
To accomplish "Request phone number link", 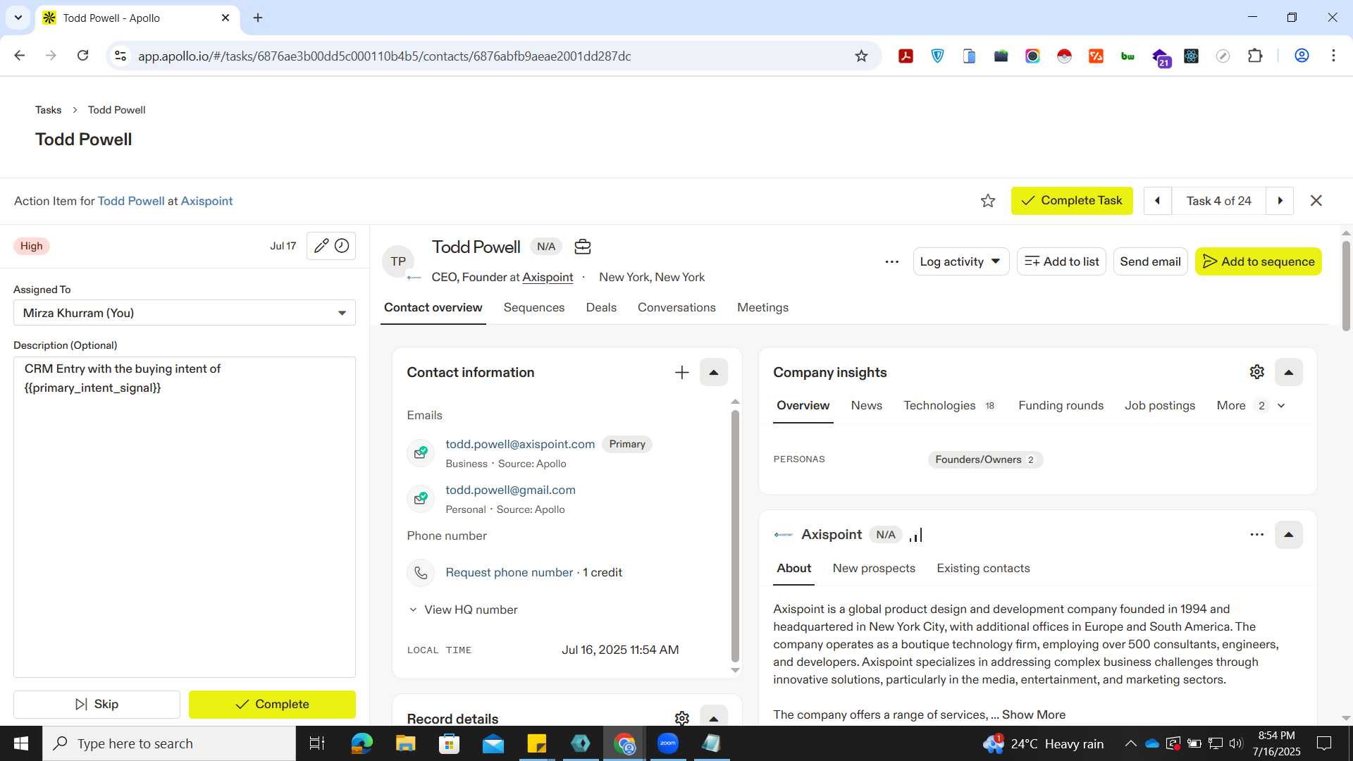I will coord(509,572).
